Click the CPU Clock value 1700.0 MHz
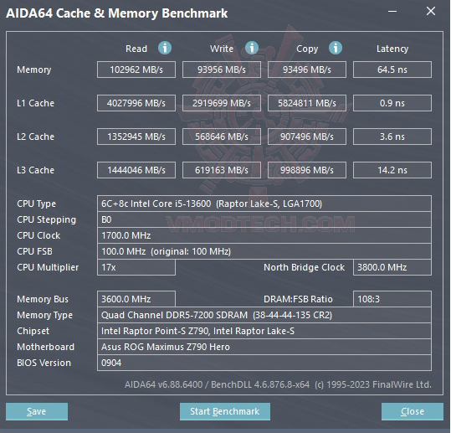Image resolution: width=451 pixels, height=433 pixels. [x=264, y=235]
